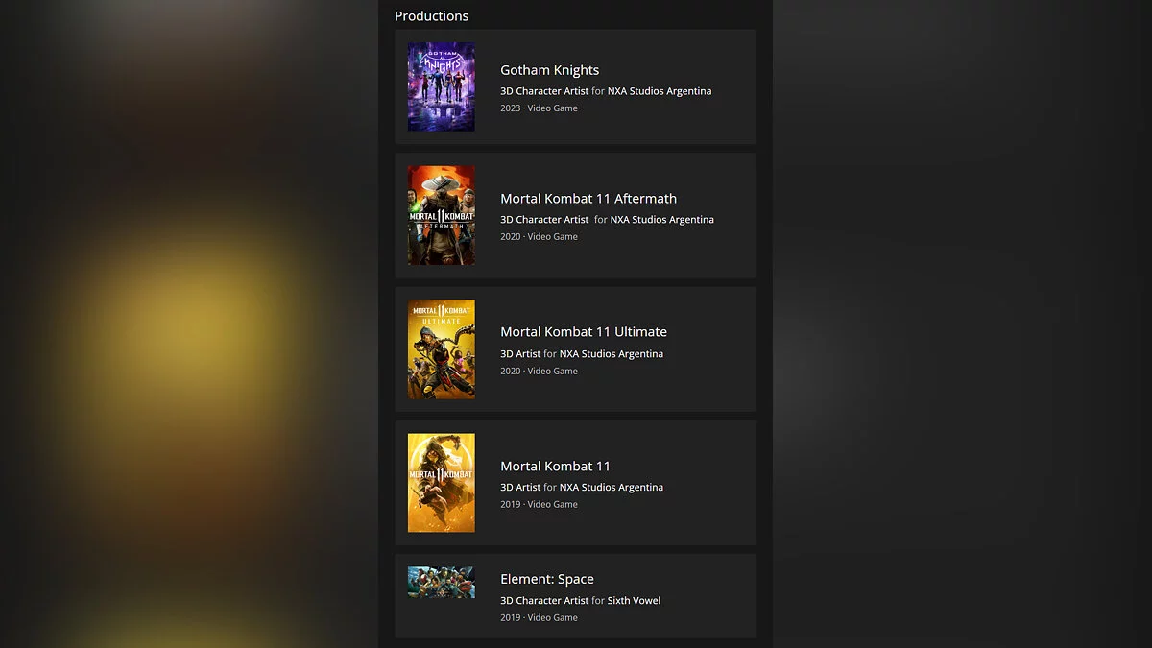1152x648 pixels.
Task: Open the Gotham Knights production title
Action: 549,70
